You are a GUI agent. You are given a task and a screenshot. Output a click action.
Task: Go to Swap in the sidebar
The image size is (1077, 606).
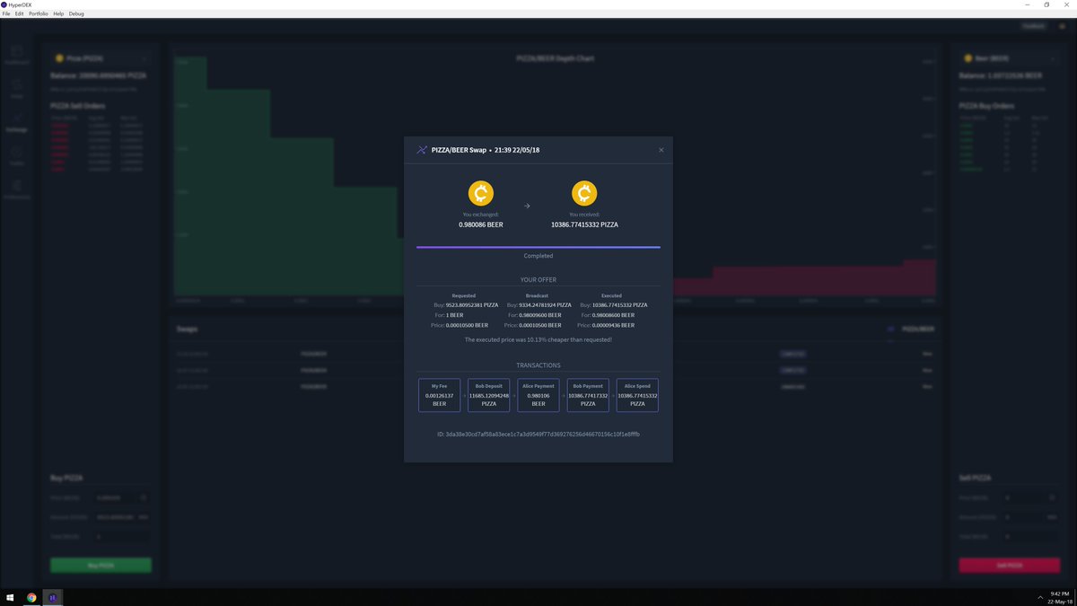[x=17, y=88]
